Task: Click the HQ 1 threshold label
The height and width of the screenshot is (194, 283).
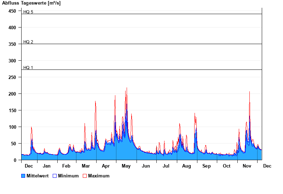Action: pyautogui.click(x=28, y=68)
